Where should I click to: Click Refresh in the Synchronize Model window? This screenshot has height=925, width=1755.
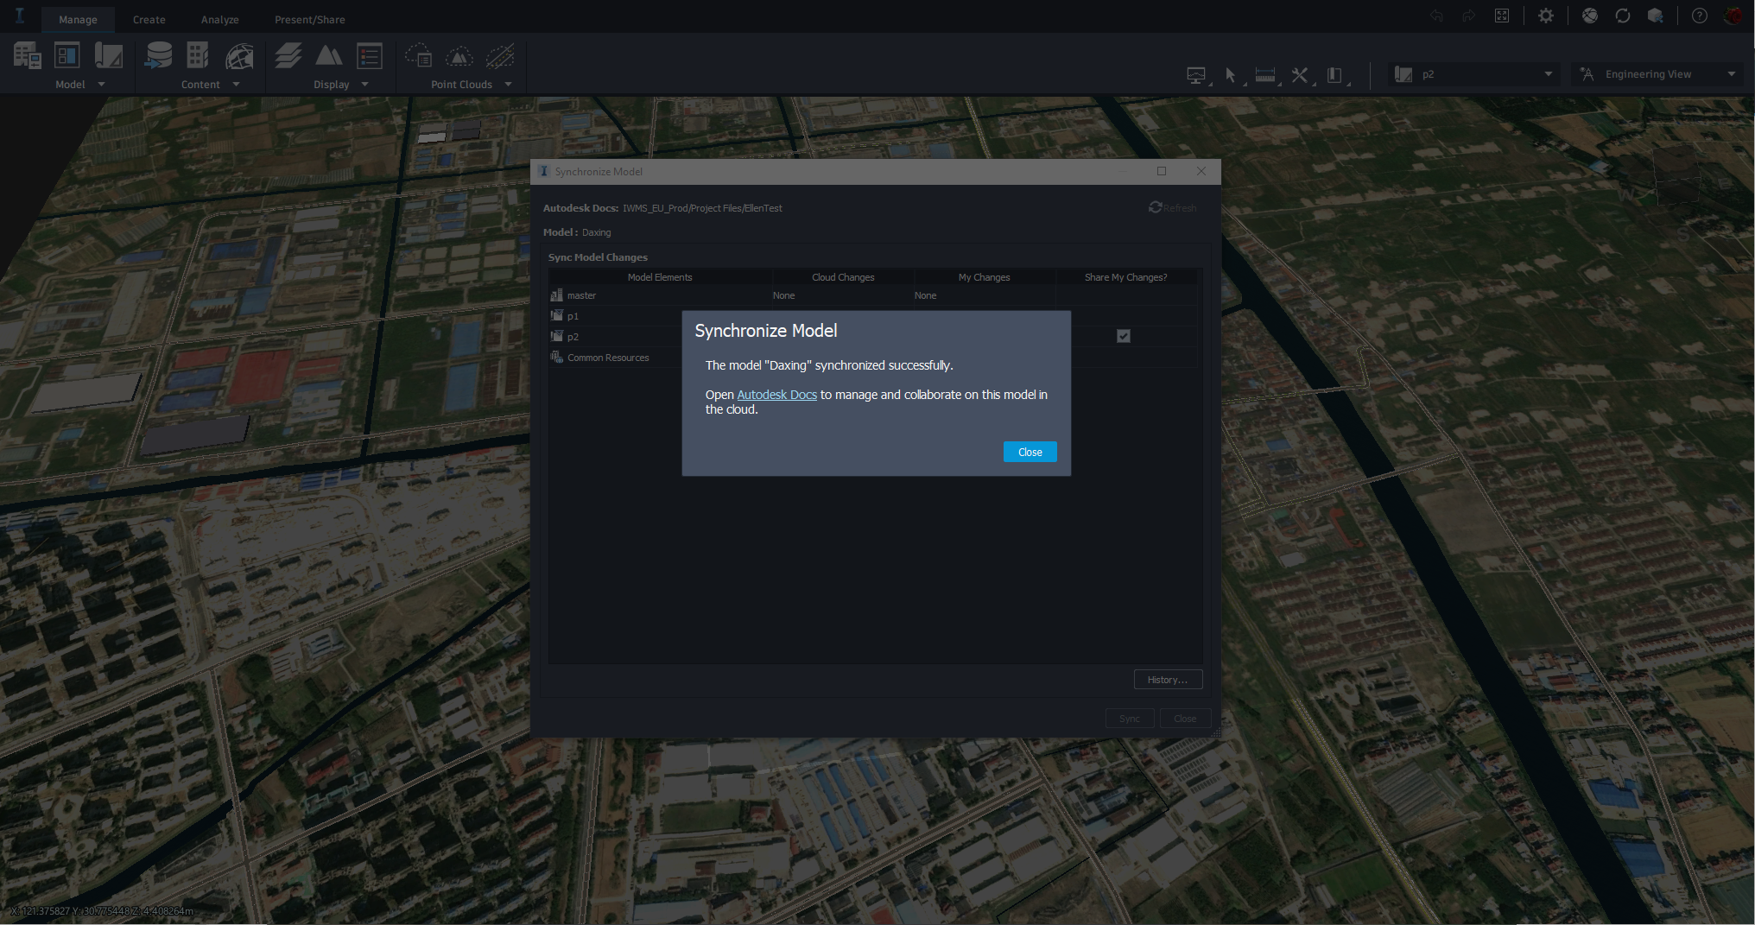coord(1172,207)
